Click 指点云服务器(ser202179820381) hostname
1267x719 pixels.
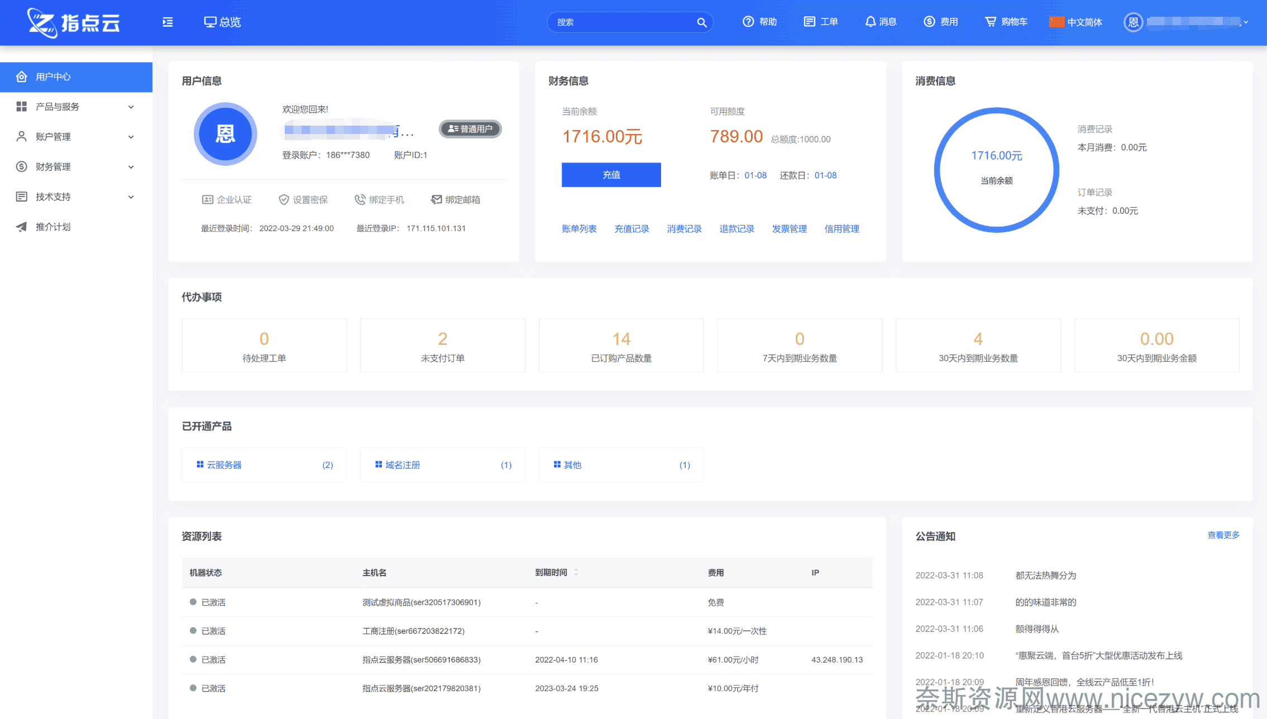point(422,688)
